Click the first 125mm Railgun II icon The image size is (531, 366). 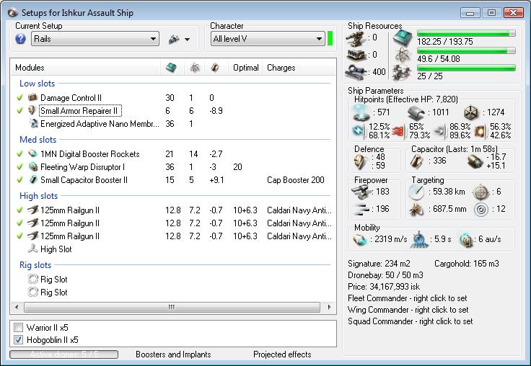pyautogui.click(x=32, y=210)
